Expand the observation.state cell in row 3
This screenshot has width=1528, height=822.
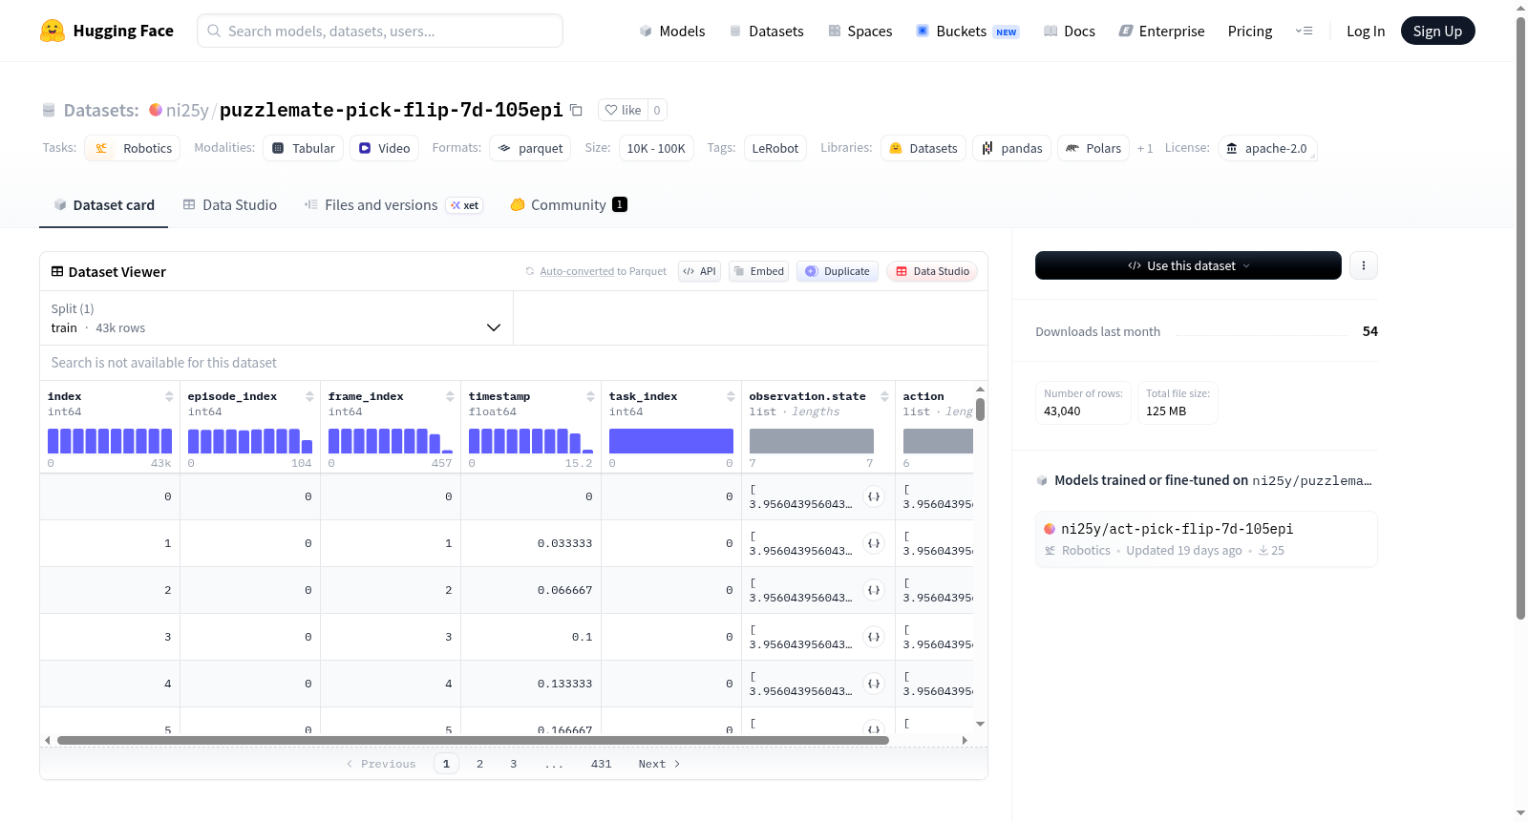pyautogui.click(x=874, y=637)
